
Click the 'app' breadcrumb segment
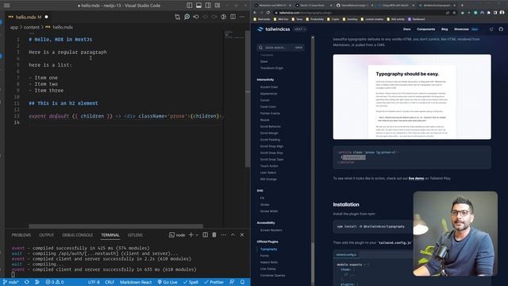click(14, 27)
